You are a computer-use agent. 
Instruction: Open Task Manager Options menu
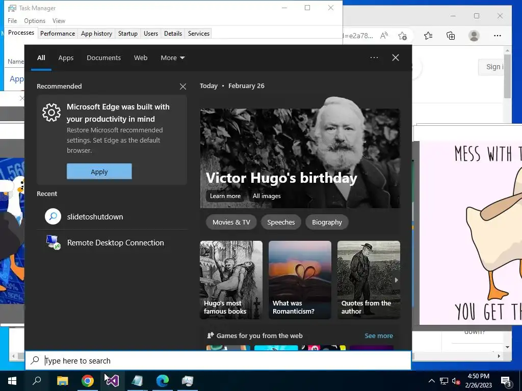[35, 20]
